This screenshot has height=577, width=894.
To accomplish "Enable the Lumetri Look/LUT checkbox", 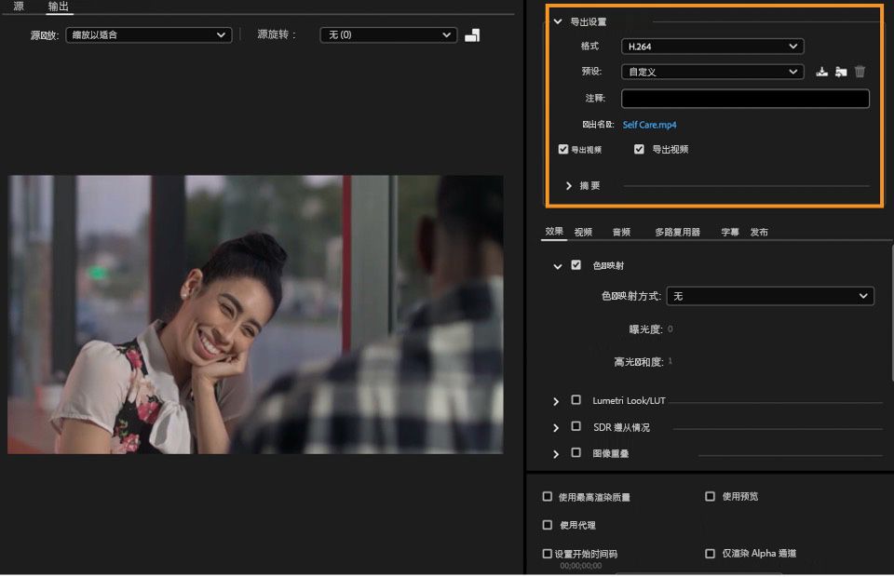I will (x=576, y=400).
